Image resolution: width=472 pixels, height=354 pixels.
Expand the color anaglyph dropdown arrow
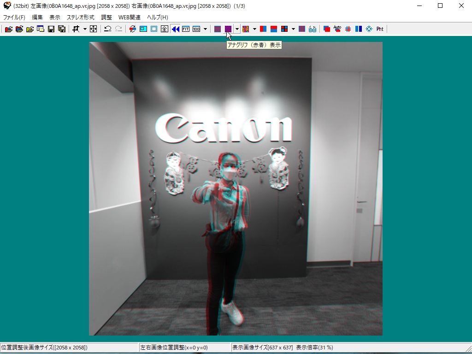(254, 29)
